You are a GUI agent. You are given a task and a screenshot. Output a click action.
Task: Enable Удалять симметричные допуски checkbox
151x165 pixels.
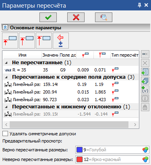pyautogui.click(x=5, y=134)
